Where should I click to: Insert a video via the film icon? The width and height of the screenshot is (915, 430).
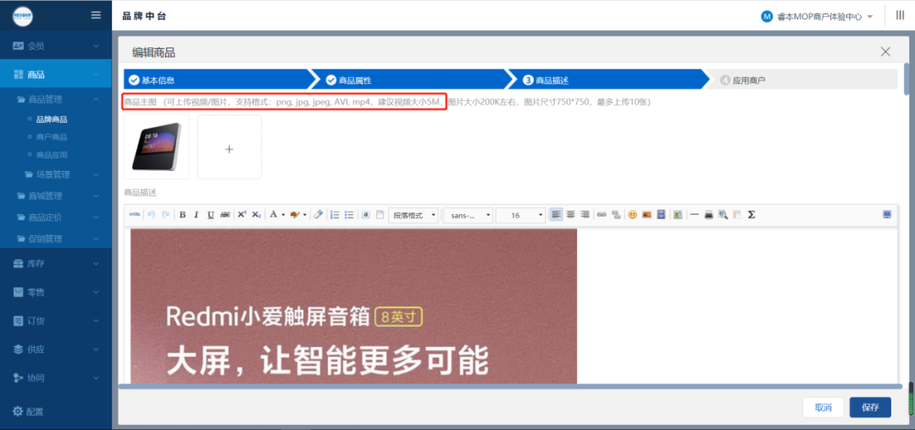(661, 214)
